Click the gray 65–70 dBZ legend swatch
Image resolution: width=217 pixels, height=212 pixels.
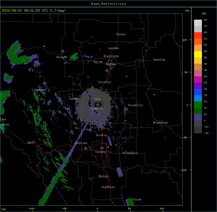[x=198, y=29]
